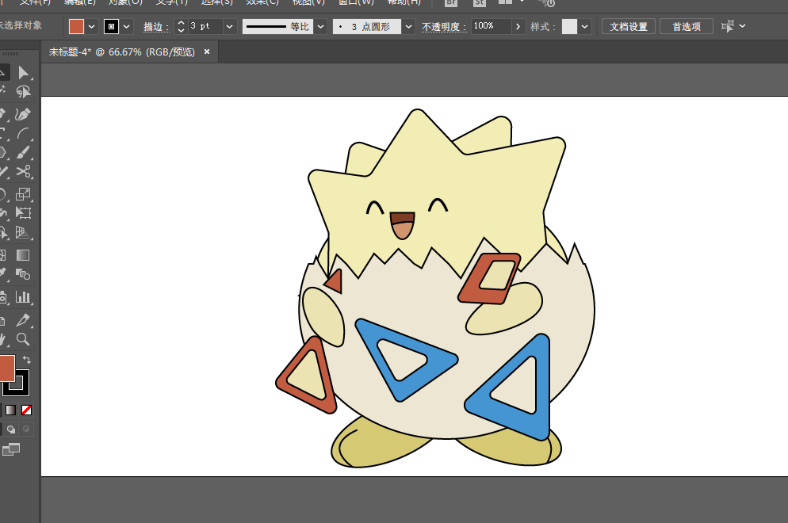Select the Zoom magnifier tool
Screen dimensions: 788x523
click(x=23, y=339)
